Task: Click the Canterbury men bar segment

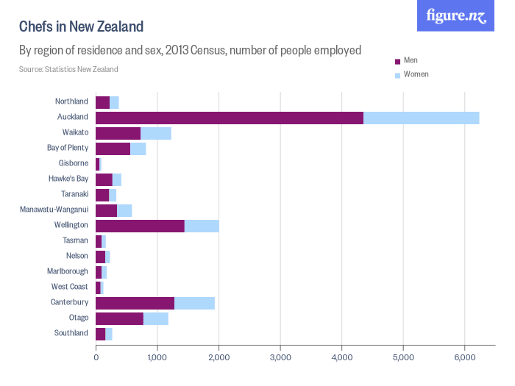Action: [135, 302]
